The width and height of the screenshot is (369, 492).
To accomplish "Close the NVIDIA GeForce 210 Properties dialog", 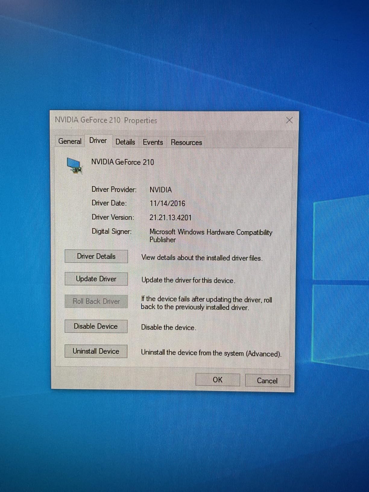I will (289, 120).
